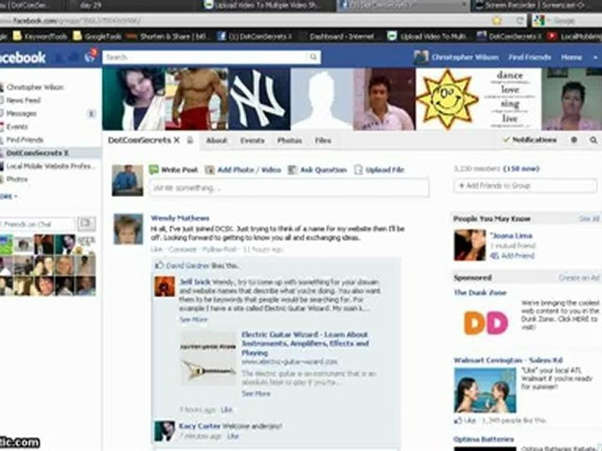
Task: Switch to the day 29 browser tab
Action: click(91, 6)
